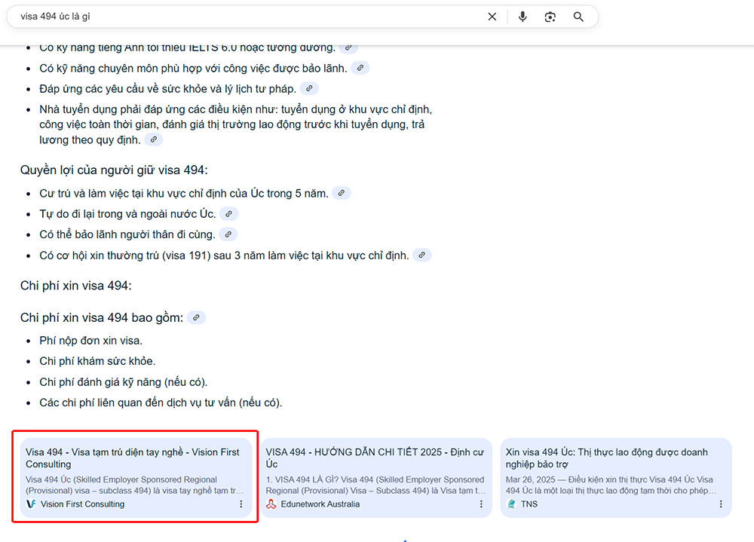Open Google Lens image search icon
This screenshot has width=754, height=542.
click(550, 17)
